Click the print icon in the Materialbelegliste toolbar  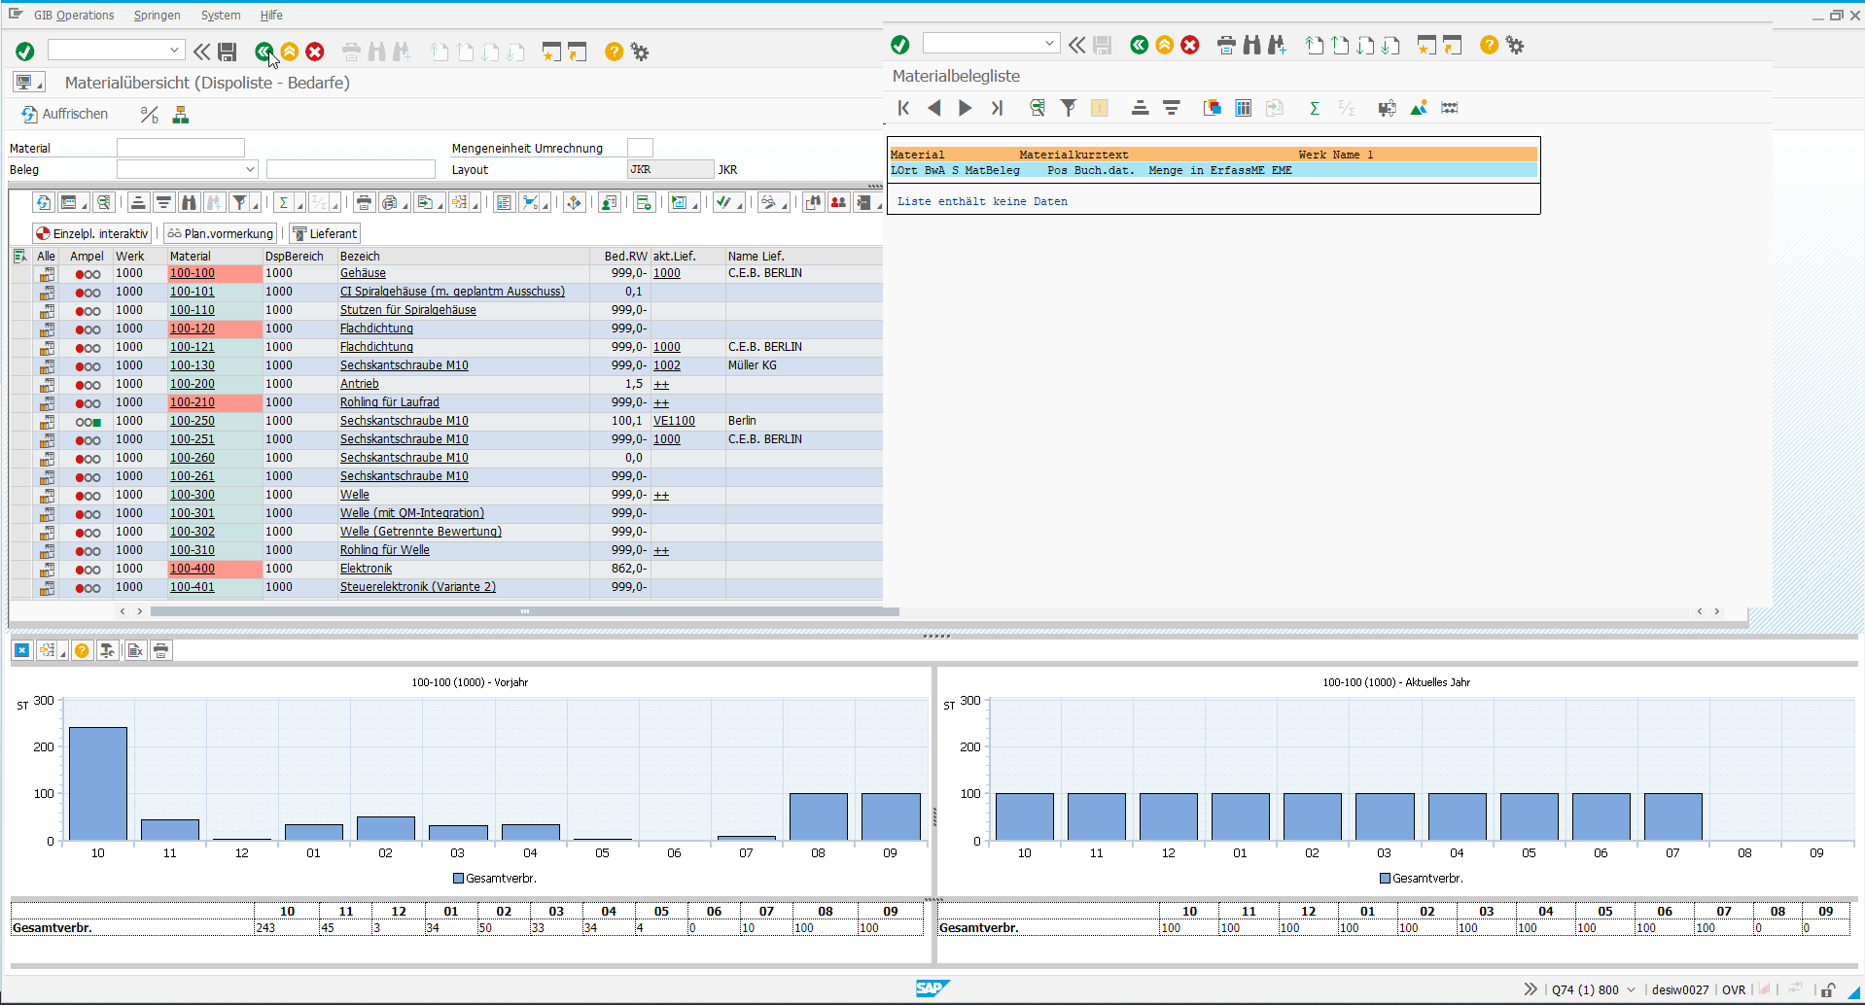(1226, 45)
